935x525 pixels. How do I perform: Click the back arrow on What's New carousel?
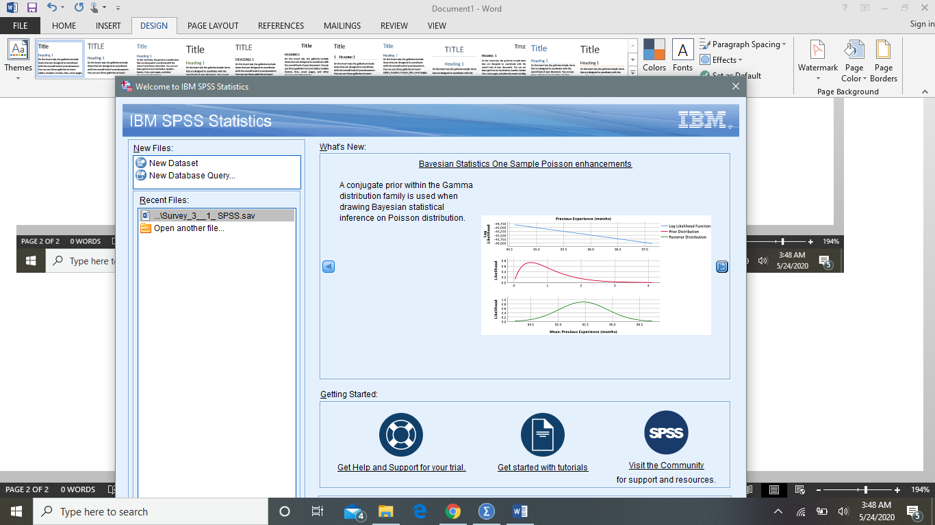click(328, 267)
